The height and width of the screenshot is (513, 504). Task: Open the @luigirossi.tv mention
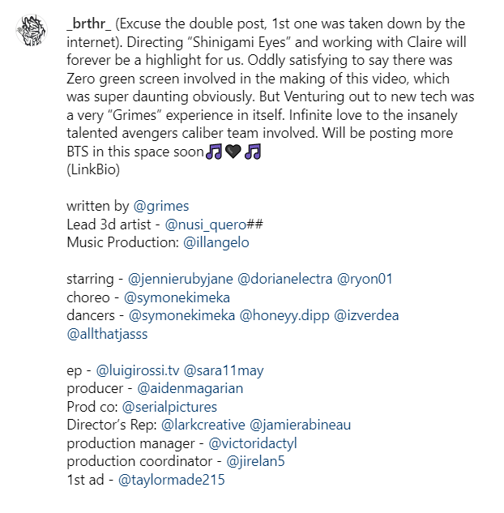coord(138,370)
